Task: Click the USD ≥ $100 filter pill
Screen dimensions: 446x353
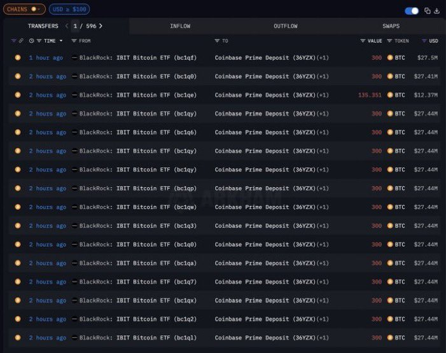Action: [x=69, y=10]
